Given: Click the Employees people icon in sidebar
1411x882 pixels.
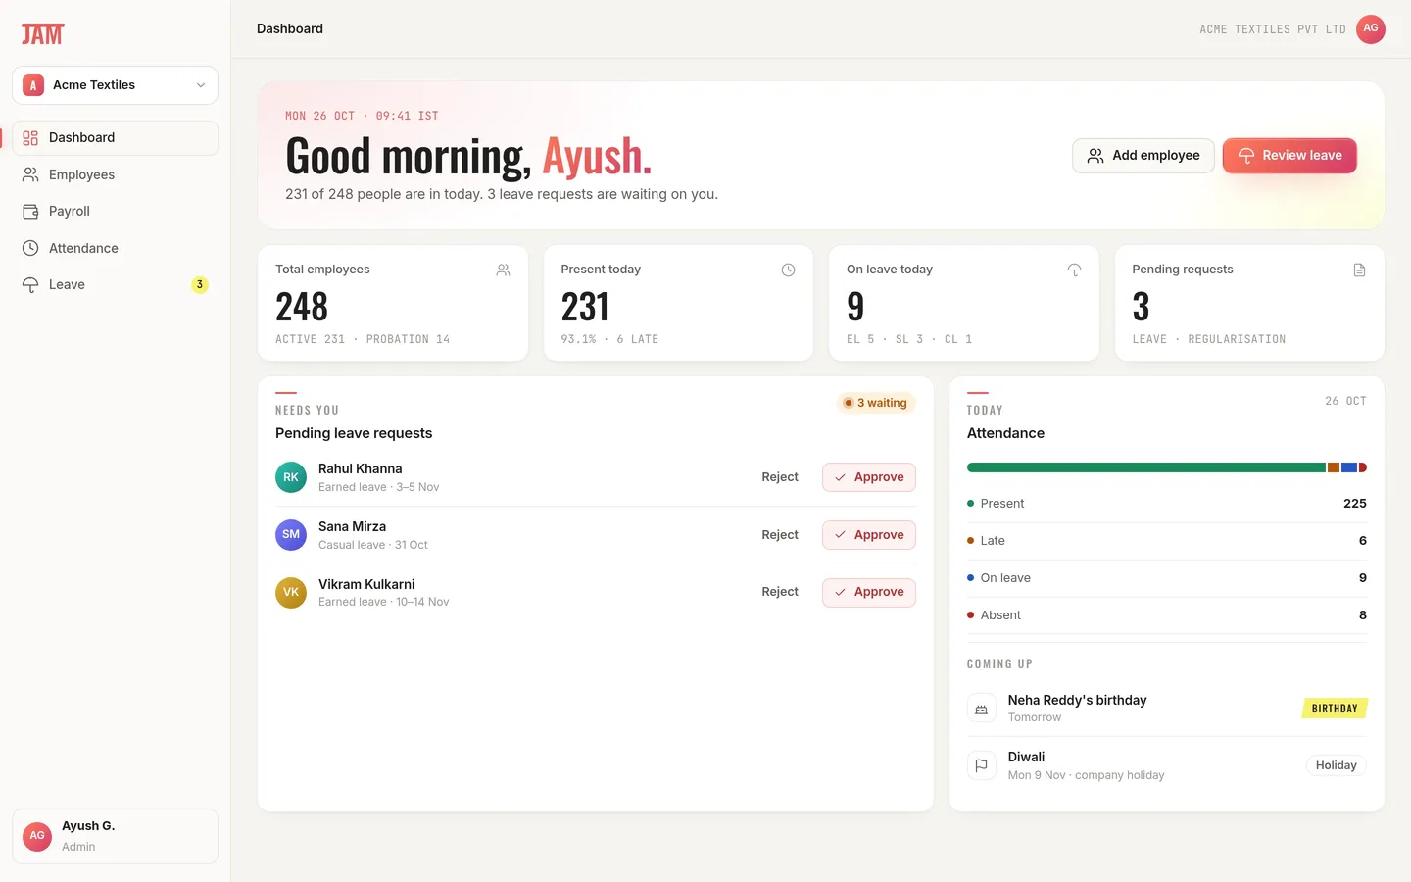Looking at the screenshot, I should [30, 174].
